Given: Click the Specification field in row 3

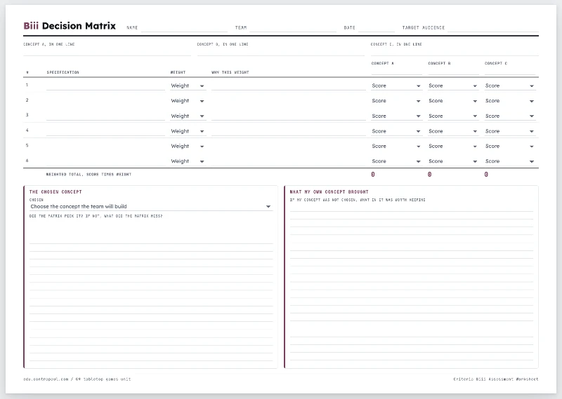Looking at the screenshot, I should pyautogui.click(x=106, y=116).
